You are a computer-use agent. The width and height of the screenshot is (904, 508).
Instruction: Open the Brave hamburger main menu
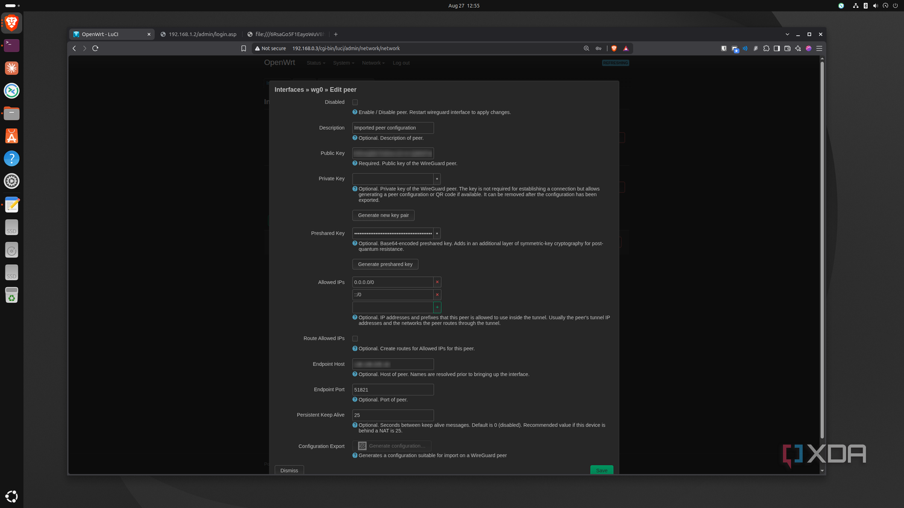(819, 48)
